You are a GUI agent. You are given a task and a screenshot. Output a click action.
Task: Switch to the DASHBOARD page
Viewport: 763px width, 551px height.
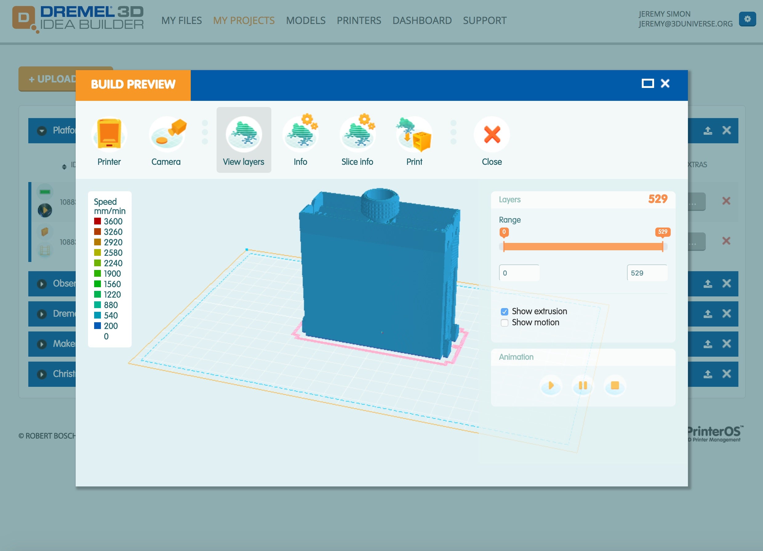(x=422, y=21)
